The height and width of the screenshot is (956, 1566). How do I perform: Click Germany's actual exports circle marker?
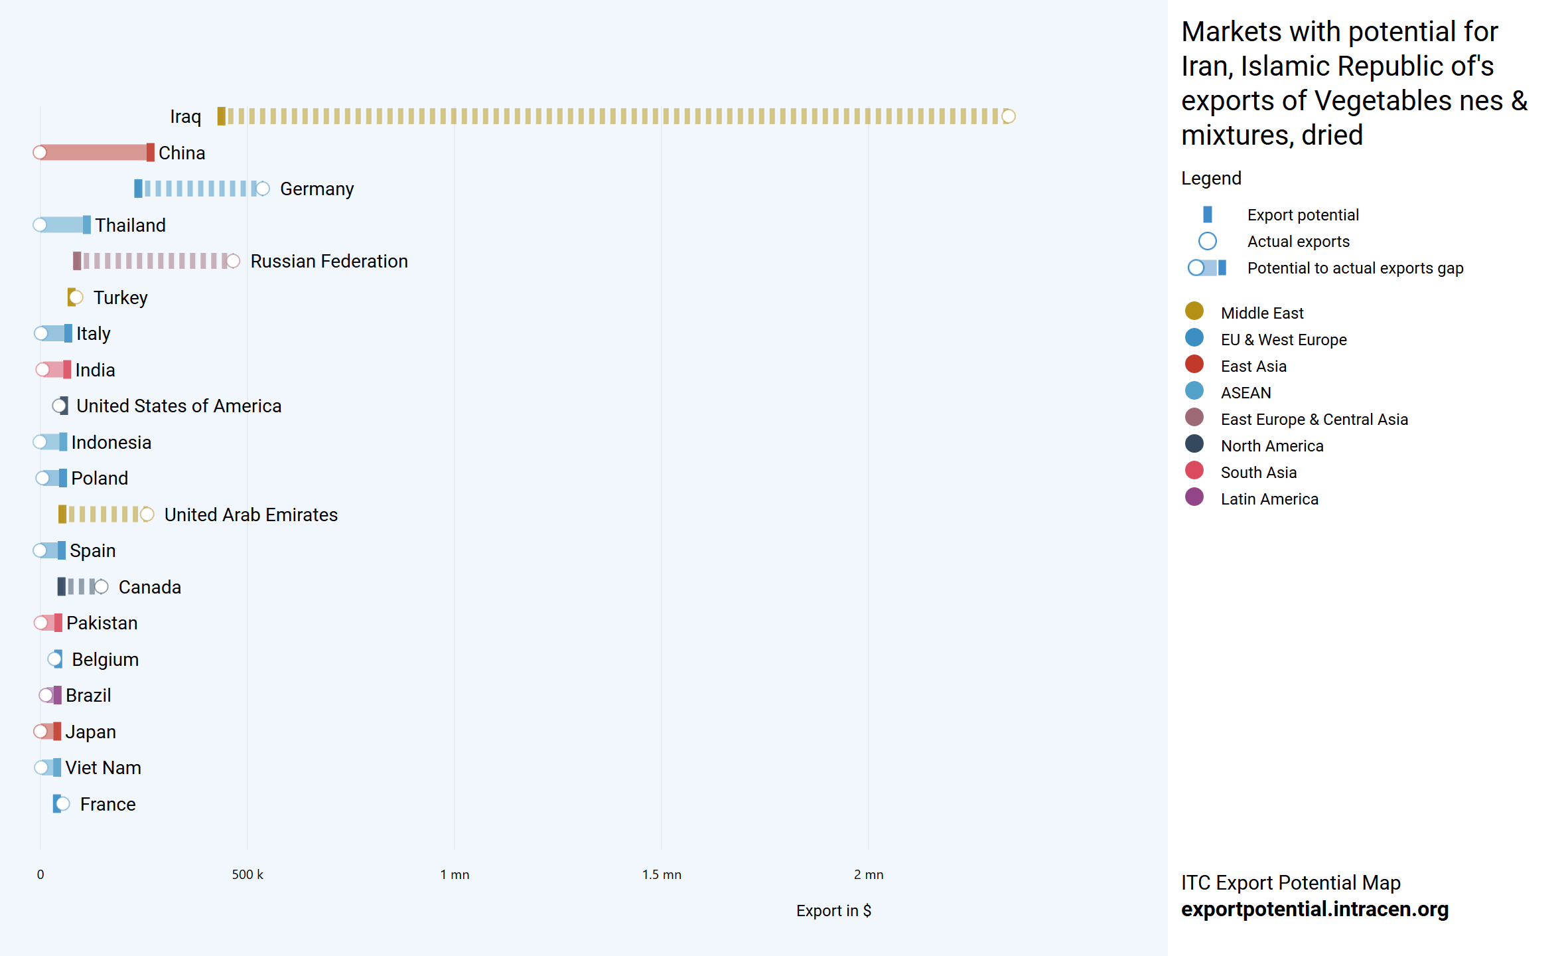pyautogui.click(x=263, y=189)
